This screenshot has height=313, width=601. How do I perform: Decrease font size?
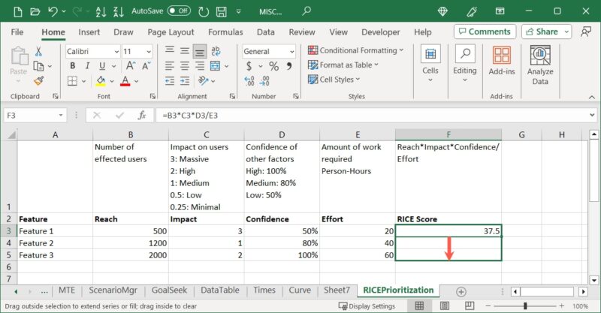tap(146, 66)
